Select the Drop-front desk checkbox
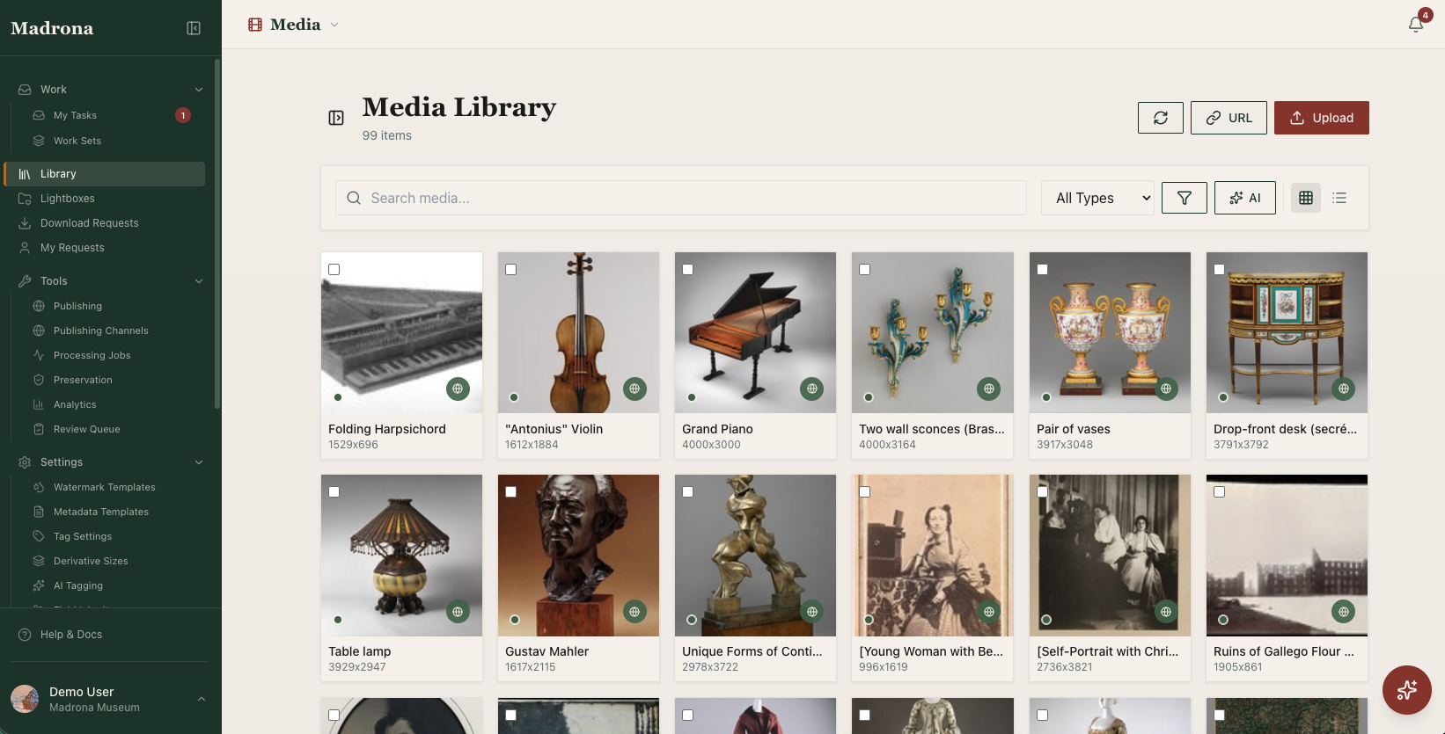1445x734 pixels. coord(1220,270)
